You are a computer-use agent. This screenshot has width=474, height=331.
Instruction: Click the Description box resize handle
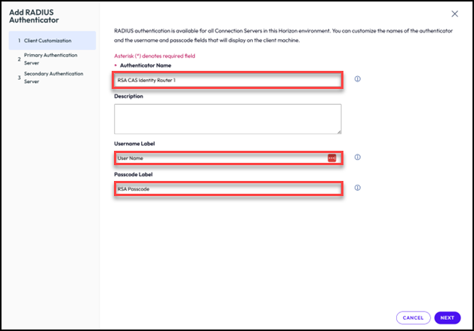coord(338,131)
